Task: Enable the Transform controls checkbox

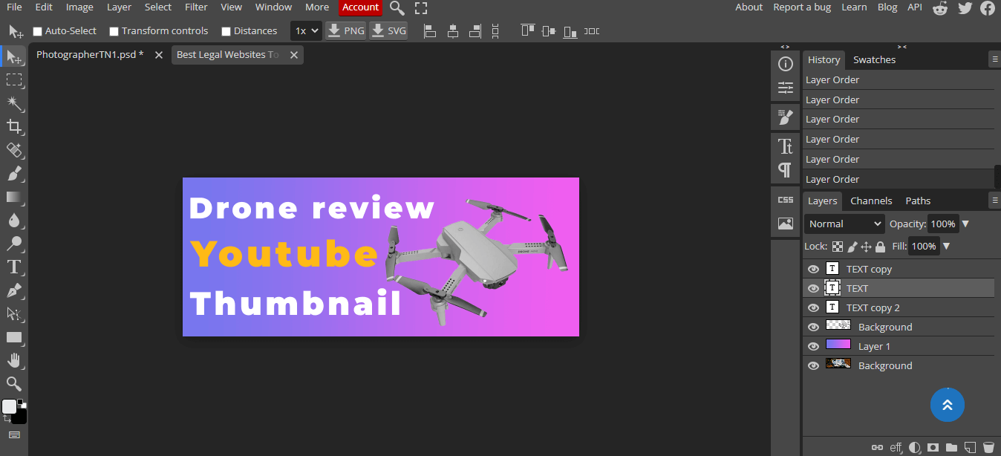Action: coord(114,31)
